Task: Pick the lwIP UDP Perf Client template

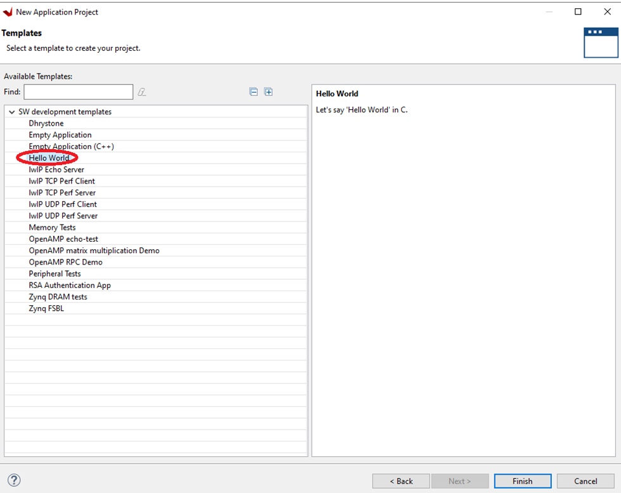Action: (x=63, y=204)
